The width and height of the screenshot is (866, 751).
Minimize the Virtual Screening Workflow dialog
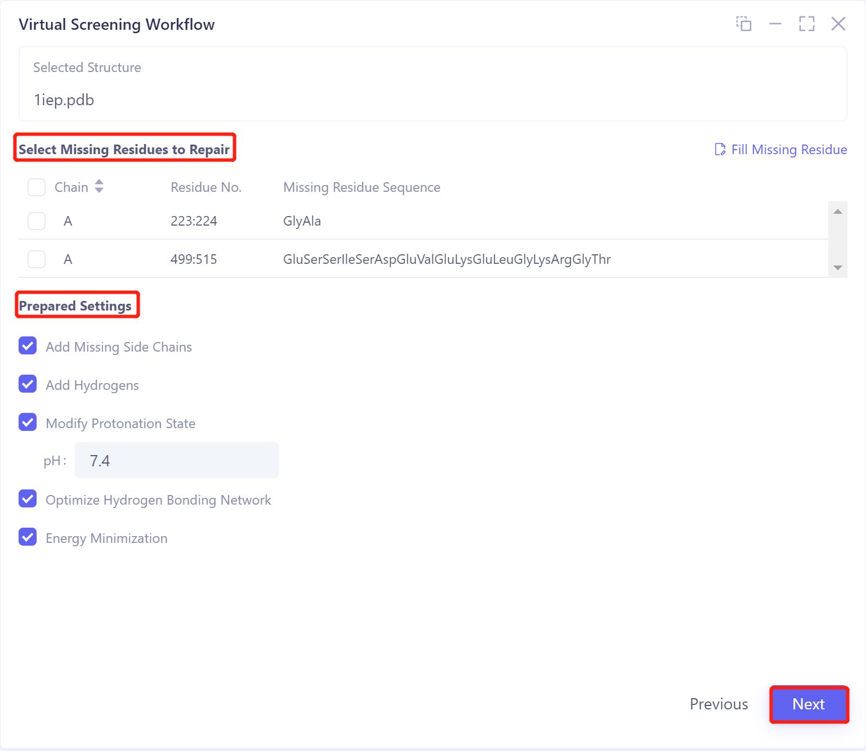775,24
